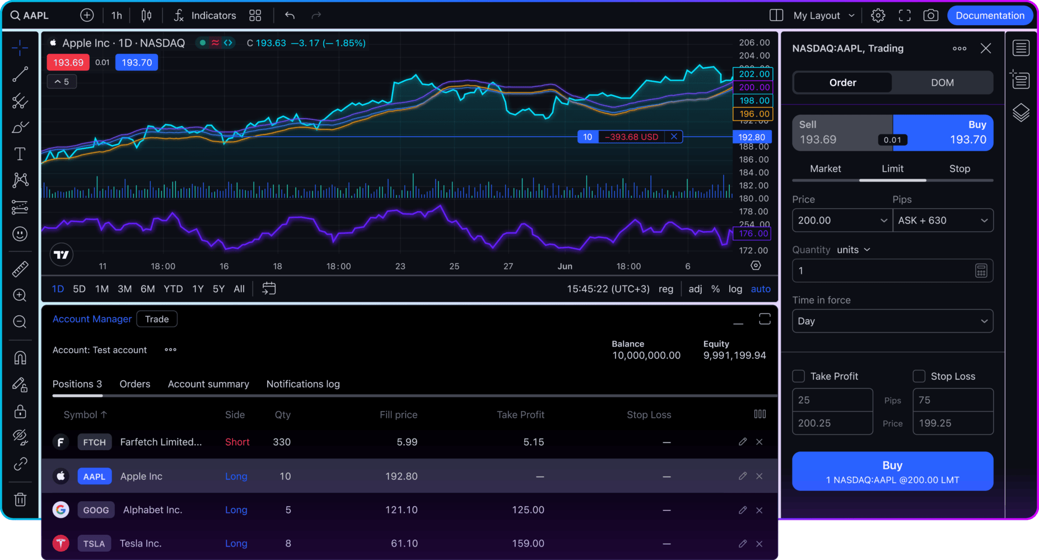
Task: Open the AAPL symbol search
Action: pos(30,15)
